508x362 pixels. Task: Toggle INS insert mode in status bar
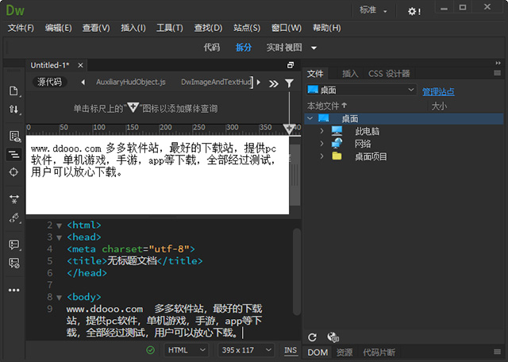pyautogui.click(x=291, y=350)
